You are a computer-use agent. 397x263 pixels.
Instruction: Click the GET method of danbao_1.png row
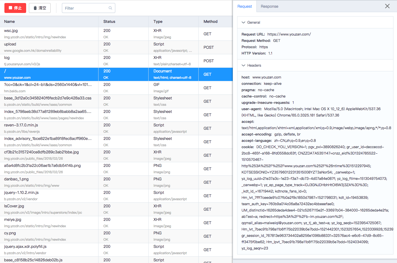[207, 182]
